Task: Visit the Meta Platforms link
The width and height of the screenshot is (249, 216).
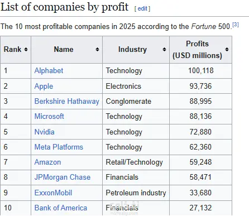Action: 59,147
